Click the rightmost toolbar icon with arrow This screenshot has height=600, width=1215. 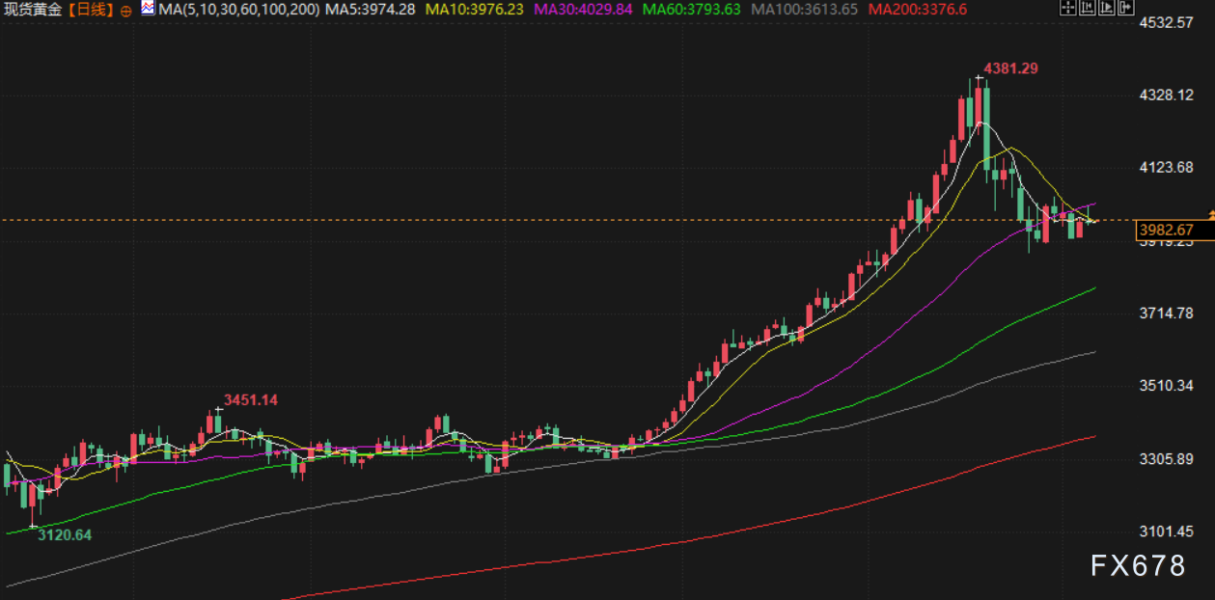[1124, 9]
